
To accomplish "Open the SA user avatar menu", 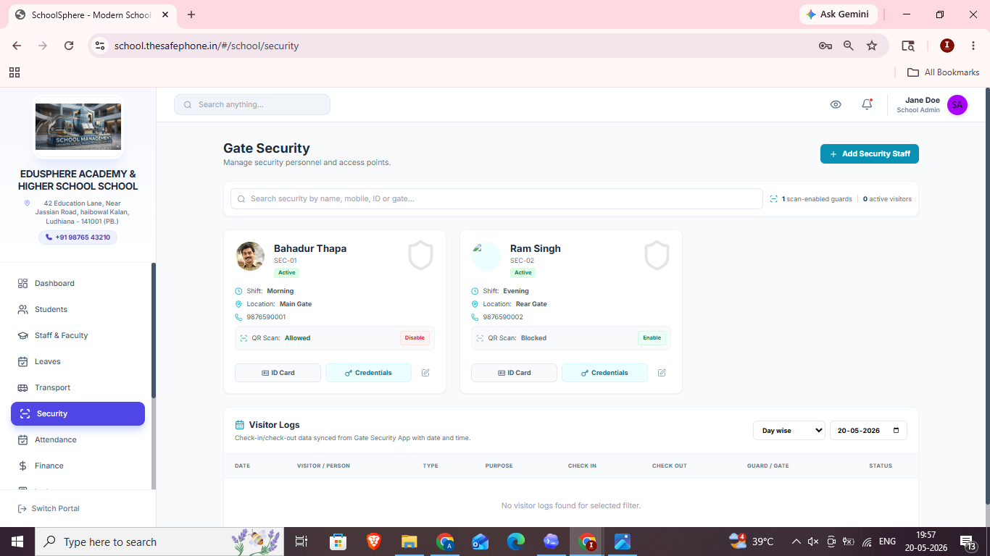I will [x=957, y=105].
